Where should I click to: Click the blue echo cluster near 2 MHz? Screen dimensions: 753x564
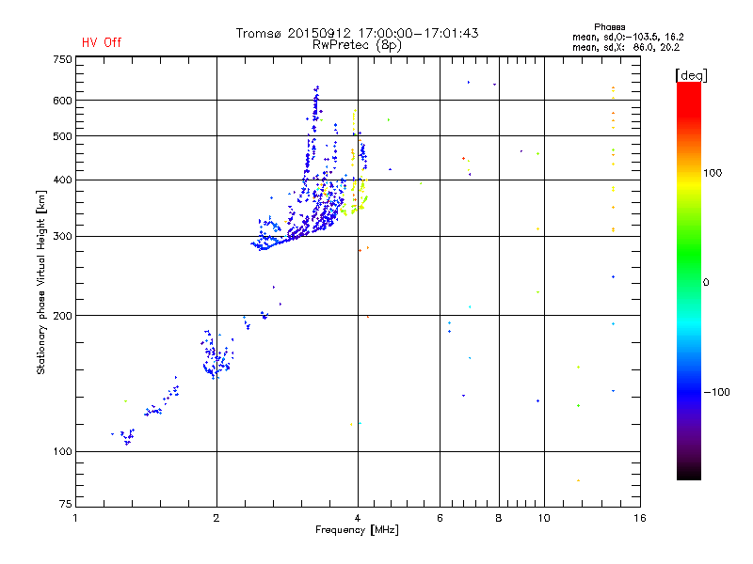tap(217, 355)
